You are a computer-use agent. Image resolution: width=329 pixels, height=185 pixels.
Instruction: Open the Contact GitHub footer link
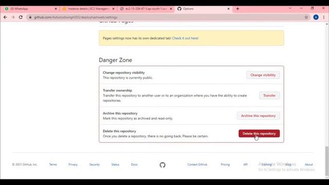tap(197, 164)
